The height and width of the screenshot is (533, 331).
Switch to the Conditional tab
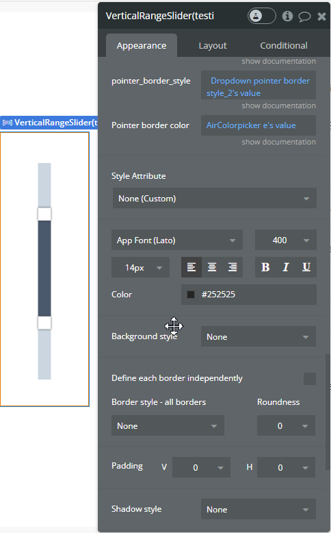point(284,45)
